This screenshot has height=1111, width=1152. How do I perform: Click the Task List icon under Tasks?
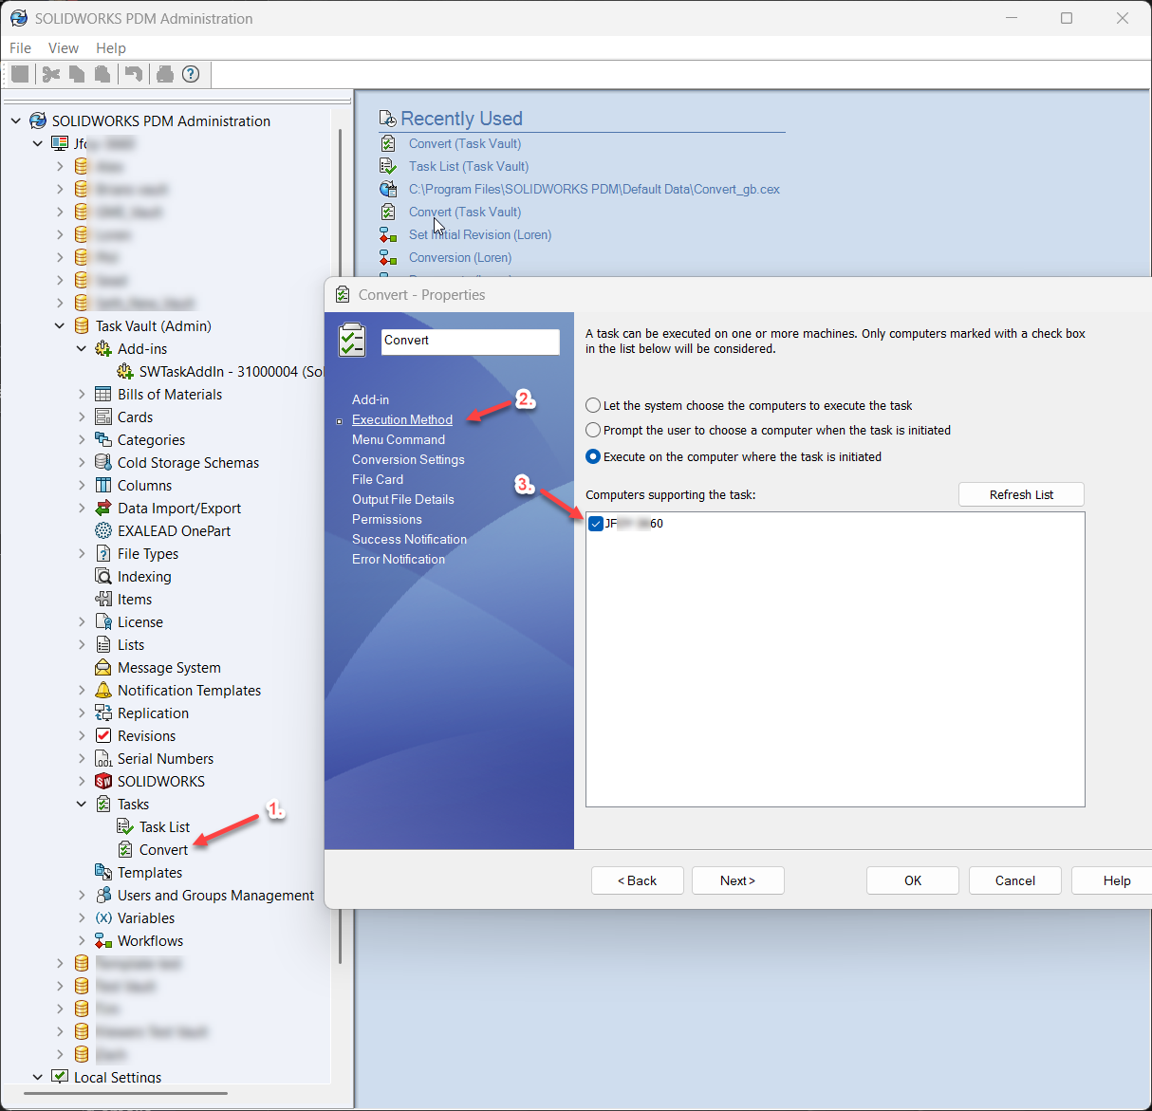(123, 826)
